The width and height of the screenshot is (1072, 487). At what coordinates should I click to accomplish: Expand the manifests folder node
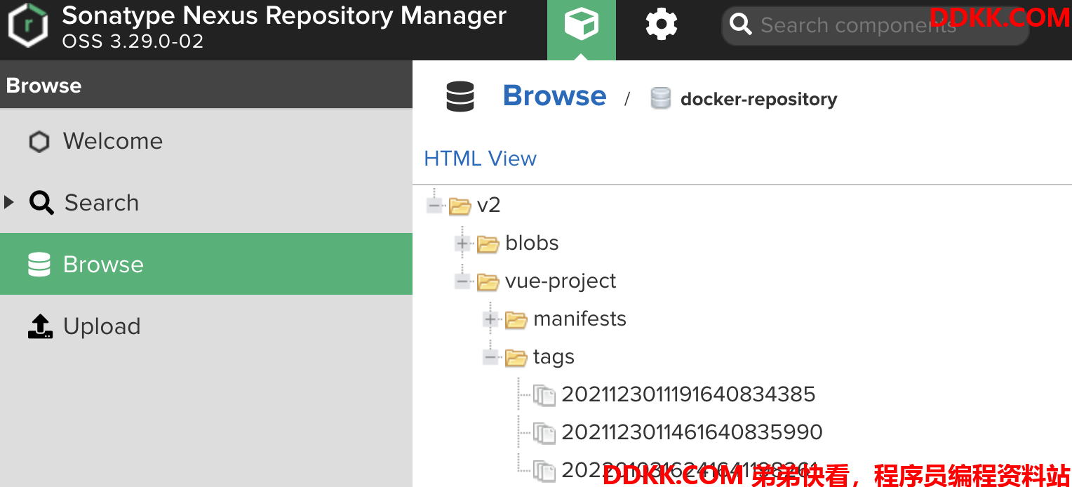click(490, 319)
